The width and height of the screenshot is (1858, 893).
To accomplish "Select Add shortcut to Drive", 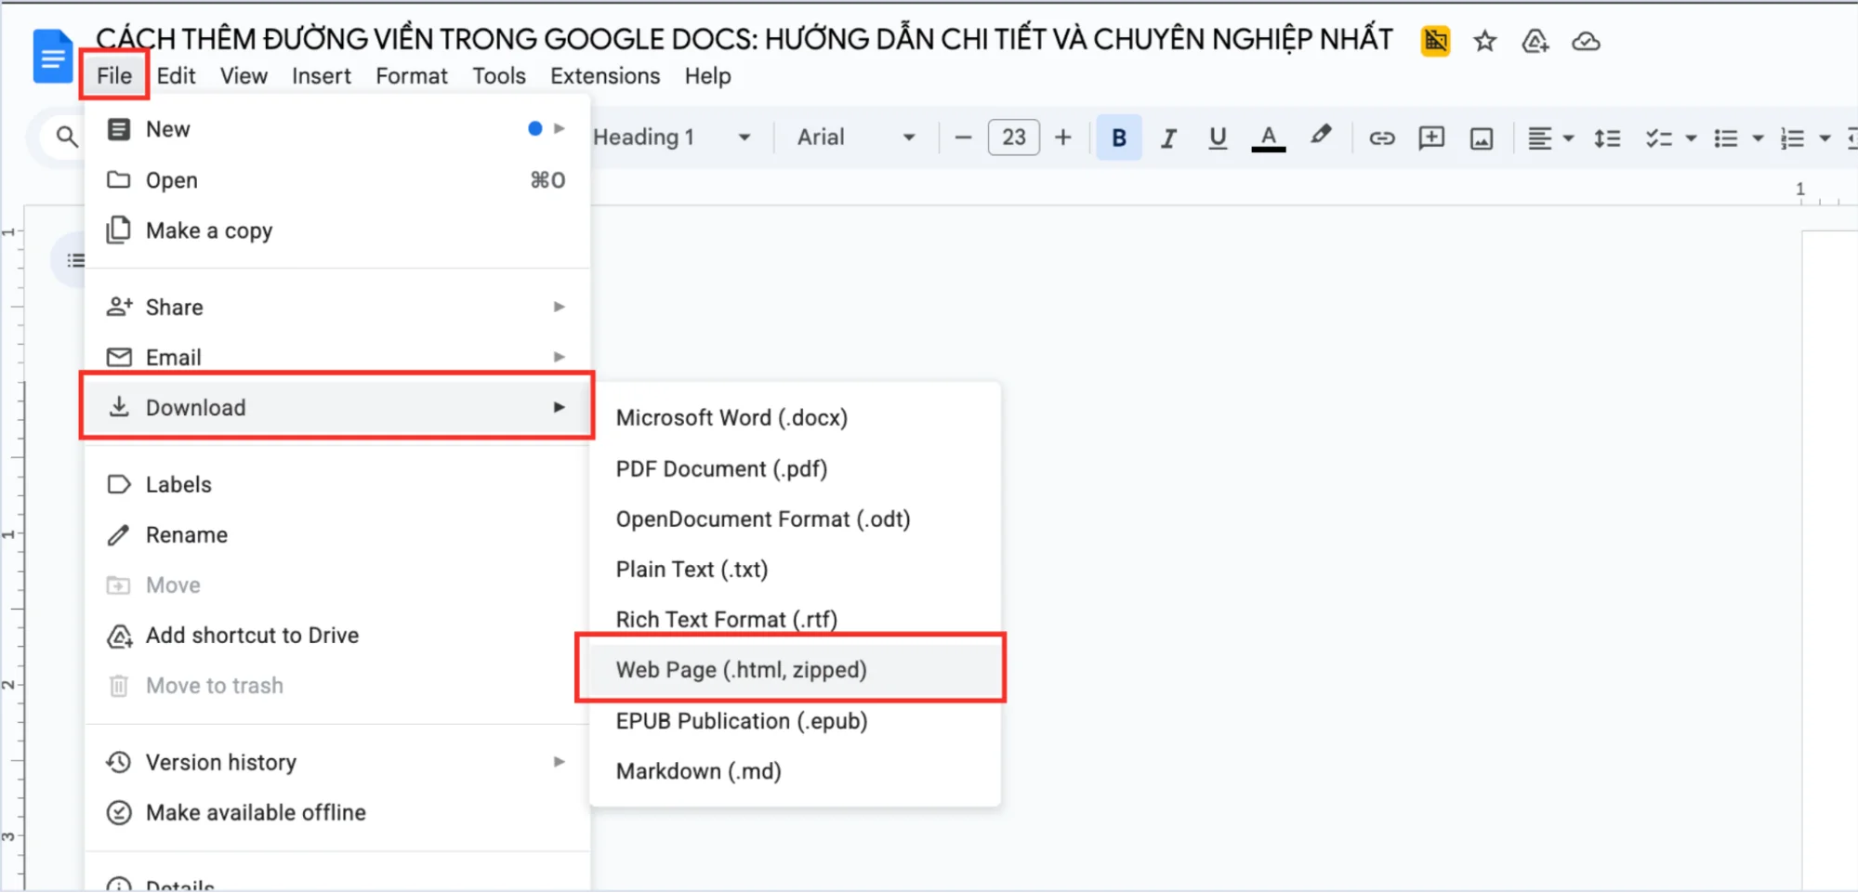I will (x=336, y=635).
